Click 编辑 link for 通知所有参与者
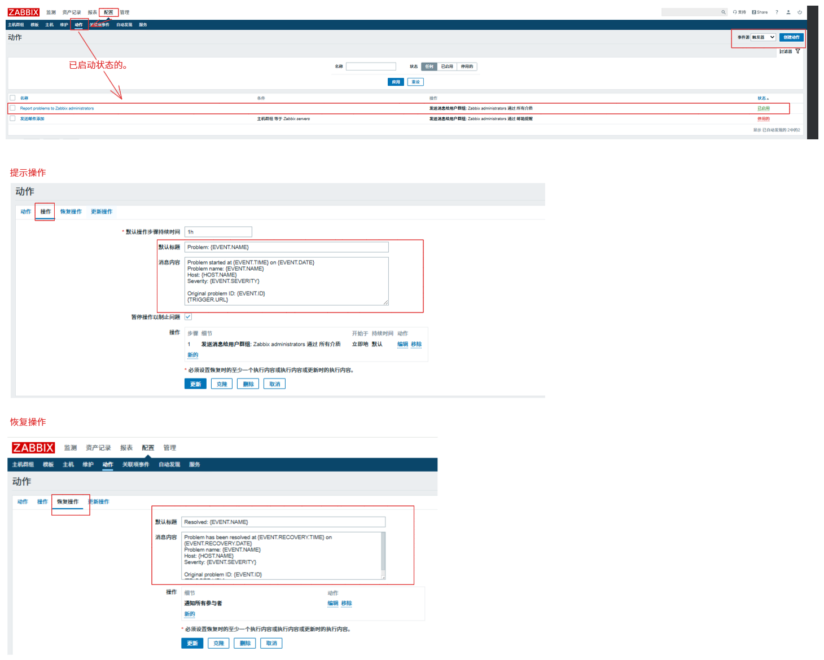The width and height of the screenshot is (824, 660). [332, 603]
